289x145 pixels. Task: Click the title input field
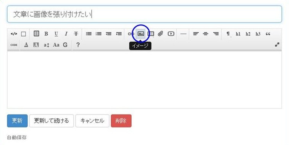tap(144, 14)
